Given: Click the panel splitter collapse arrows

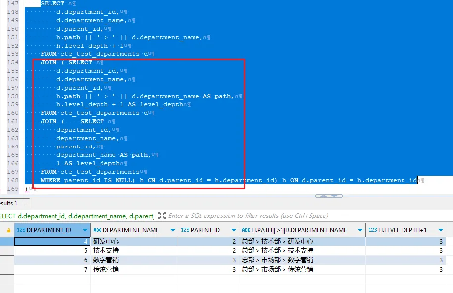Looking at the screenshot, I should coord(329,196).
